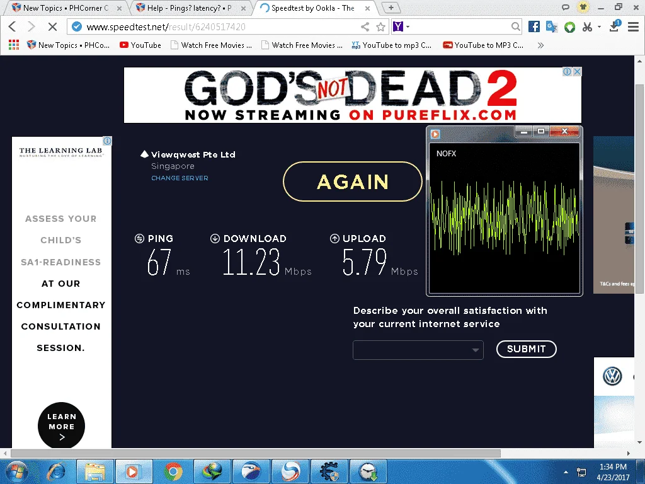
Task: Open Internet Explorer from the taskbar
Action: click(x=56, y=471)
